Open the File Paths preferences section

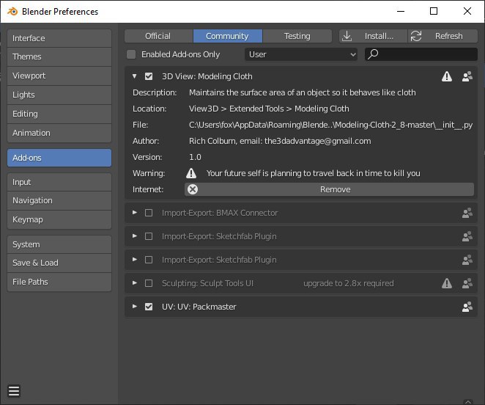59,282
